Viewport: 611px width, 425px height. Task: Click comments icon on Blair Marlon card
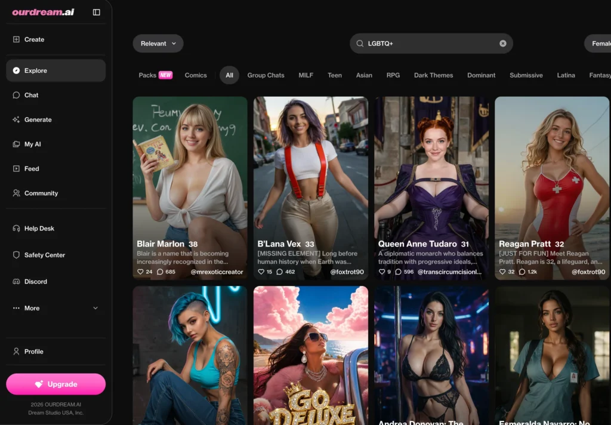pyautogui.click(x=160, y=272)
